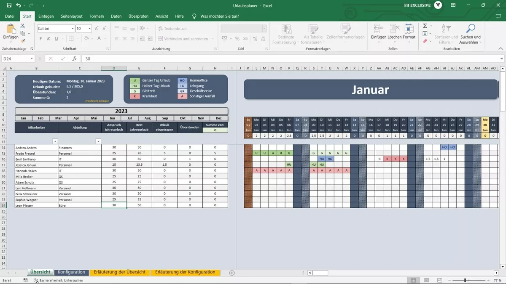
Task: Select the Format Painter brush icon
Action: click(x=23, y=41)
